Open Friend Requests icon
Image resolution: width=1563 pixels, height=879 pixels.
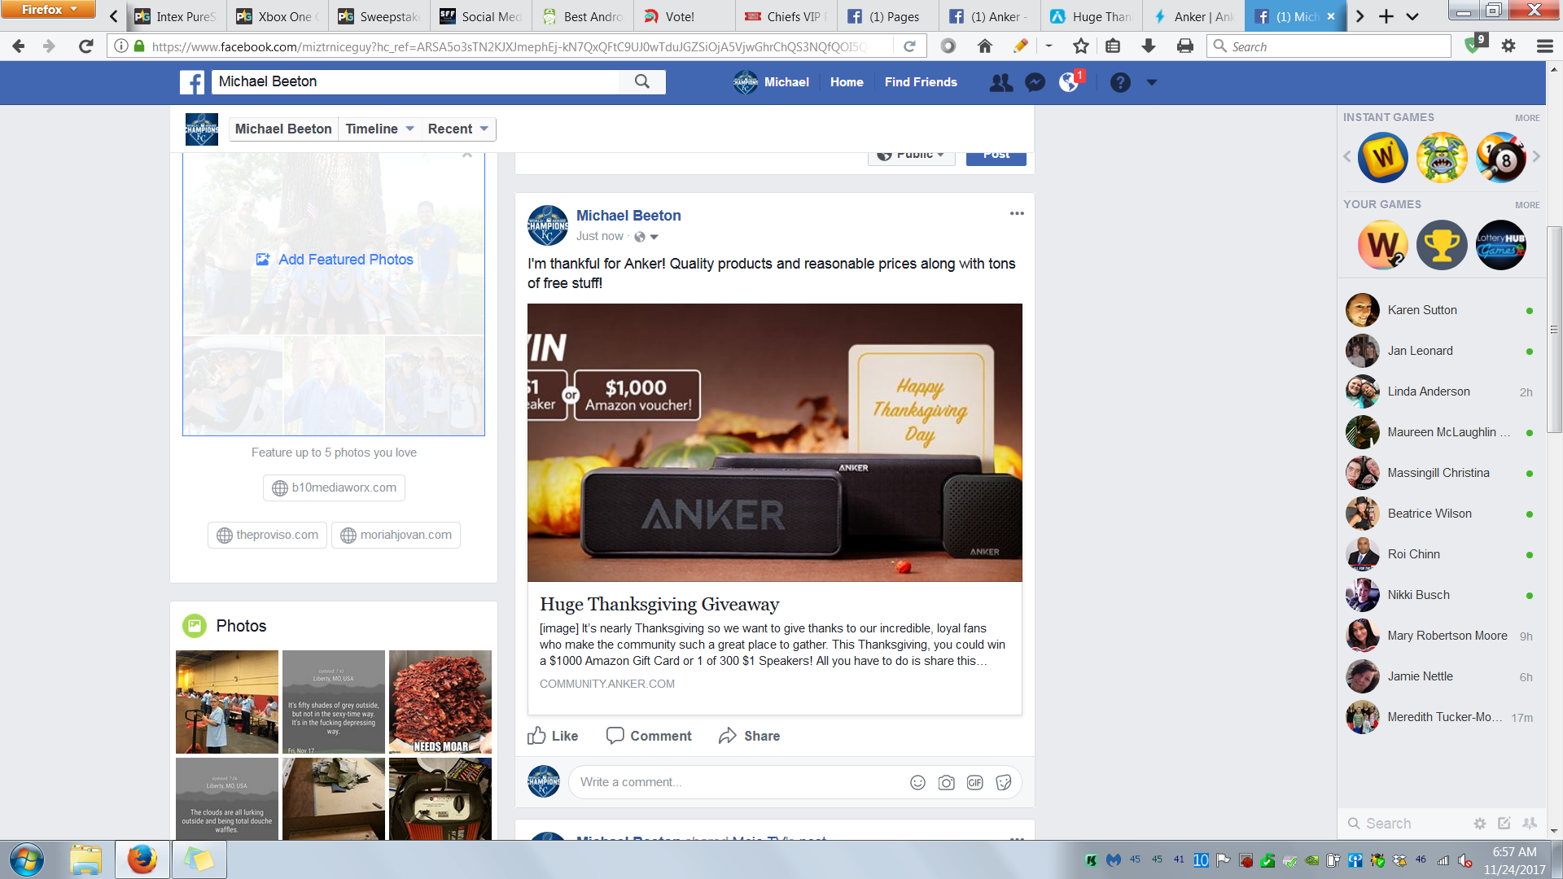1000,82
